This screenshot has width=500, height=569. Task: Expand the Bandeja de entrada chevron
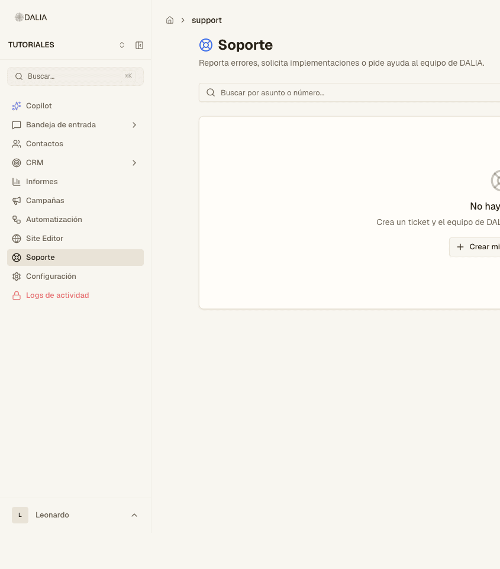tap(134, 125)
